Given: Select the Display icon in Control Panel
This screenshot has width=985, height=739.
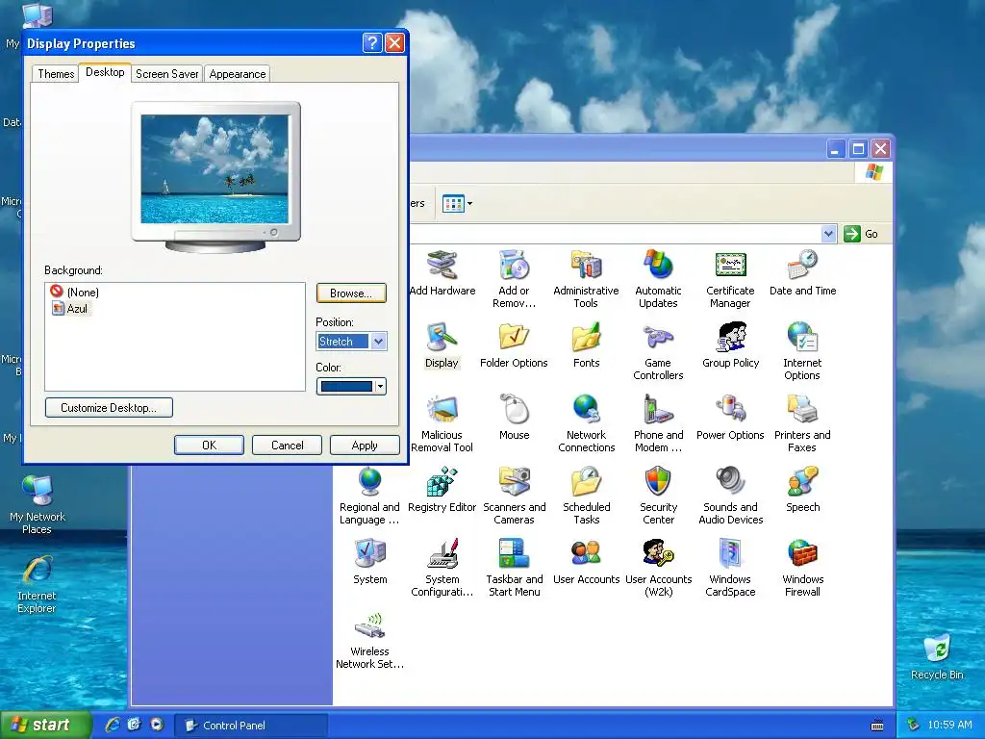Looking at the screenshot, I should pos(442,345).
